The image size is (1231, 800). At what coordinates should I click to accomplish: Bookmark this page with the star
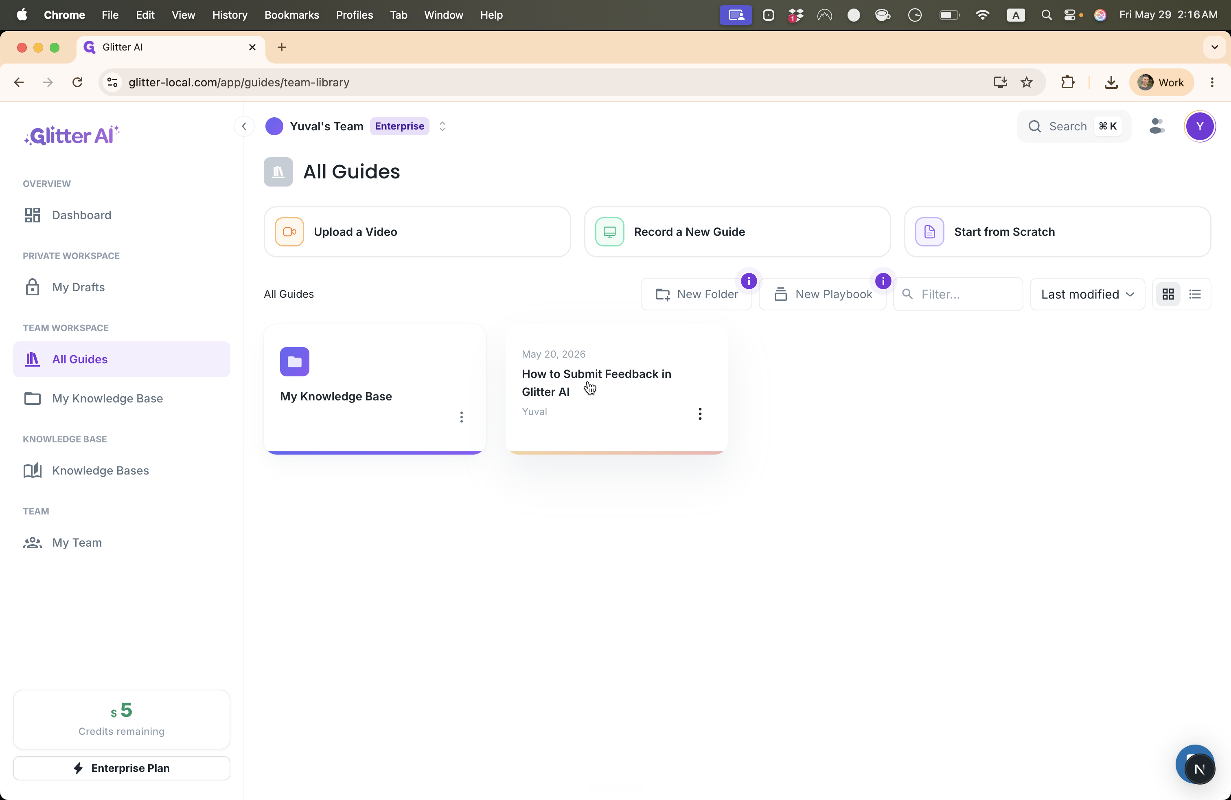pyautogui.click(x=1027, y=82)
